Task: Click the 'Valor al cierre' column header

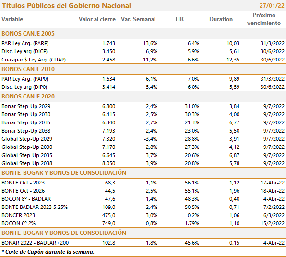Action: [x=97, y=19]
